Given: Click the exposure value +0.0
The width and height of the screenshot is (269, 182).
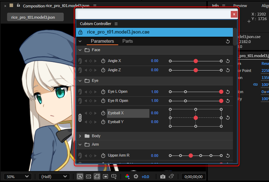Looking at the screenshot, I should point(145,177).
